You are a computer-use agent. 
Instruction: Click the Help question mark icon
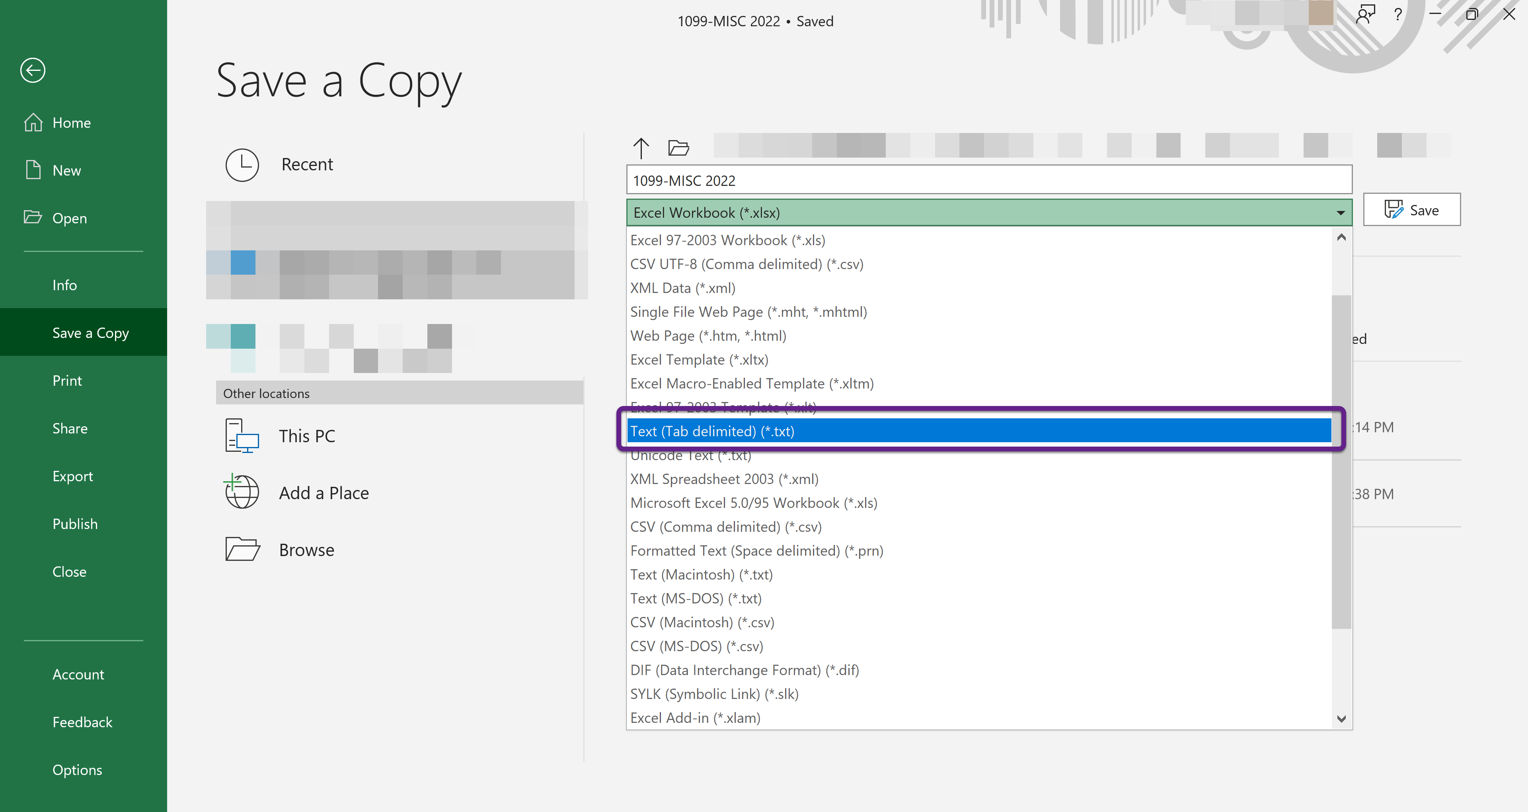(1398, 14)
